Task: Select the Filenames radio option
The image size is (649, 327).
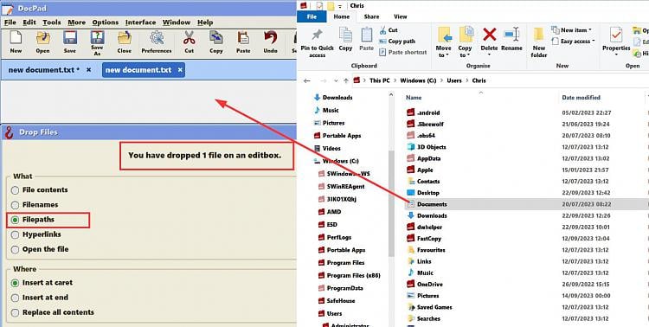Action: coord(15,205)
